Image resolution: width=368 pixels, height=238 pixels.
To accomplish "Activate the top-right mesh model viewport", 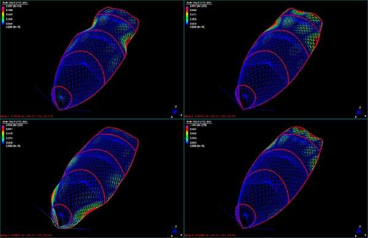I will (276, 59).
